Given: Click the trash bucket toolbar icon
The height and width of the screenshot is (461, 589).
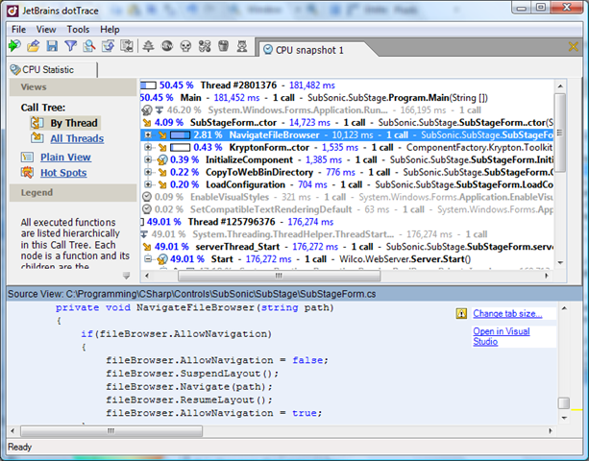Looking at the screenshot, I should pyautogui.click(x=224, y=46).
